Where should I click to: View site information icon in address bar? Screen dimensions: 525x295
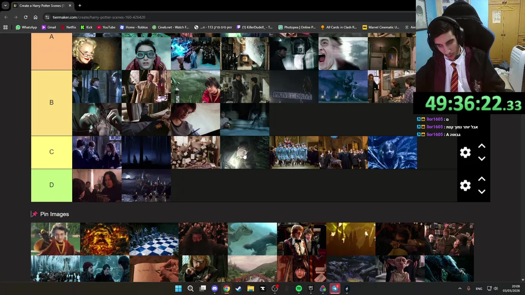click(48, 17)
